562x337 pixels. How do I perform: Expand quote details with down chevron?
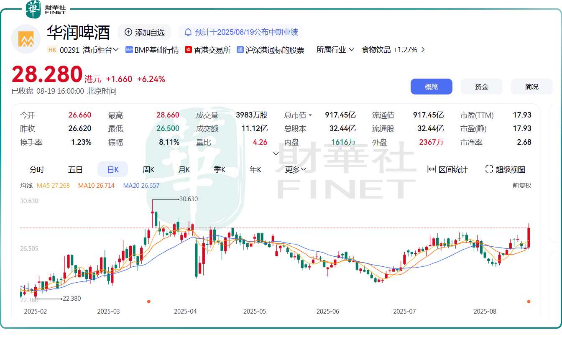point(276,153)
